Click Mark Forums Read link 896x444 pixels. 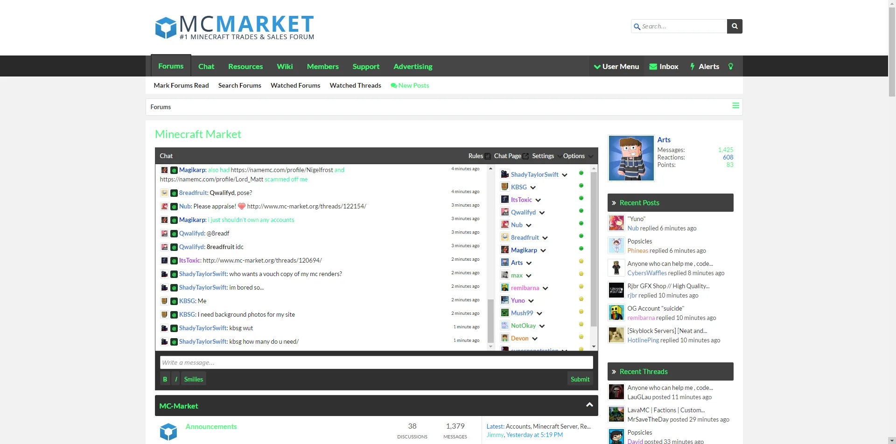click(181, 85)
